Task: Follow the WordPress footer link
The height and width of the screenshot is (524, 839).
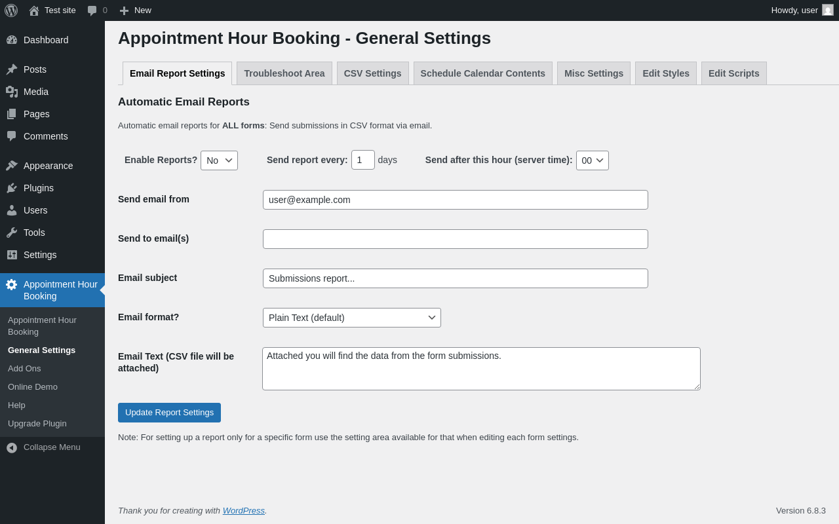Action: point(243,510)
